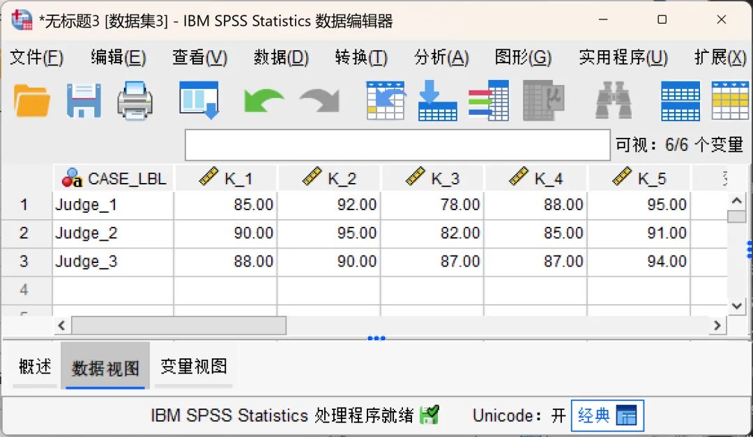This screenshot has height=437, width=753.
Task: Click the horizontal scrollbar right arrow
Action: click(717, 326)
